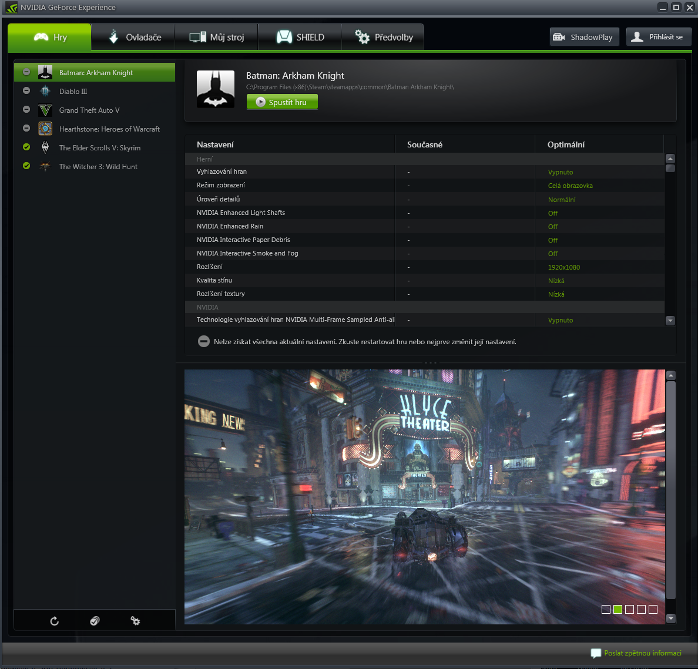Open the Hry games tab
Image resolution: width=698 pixels, height=669 pixels.
49,38
